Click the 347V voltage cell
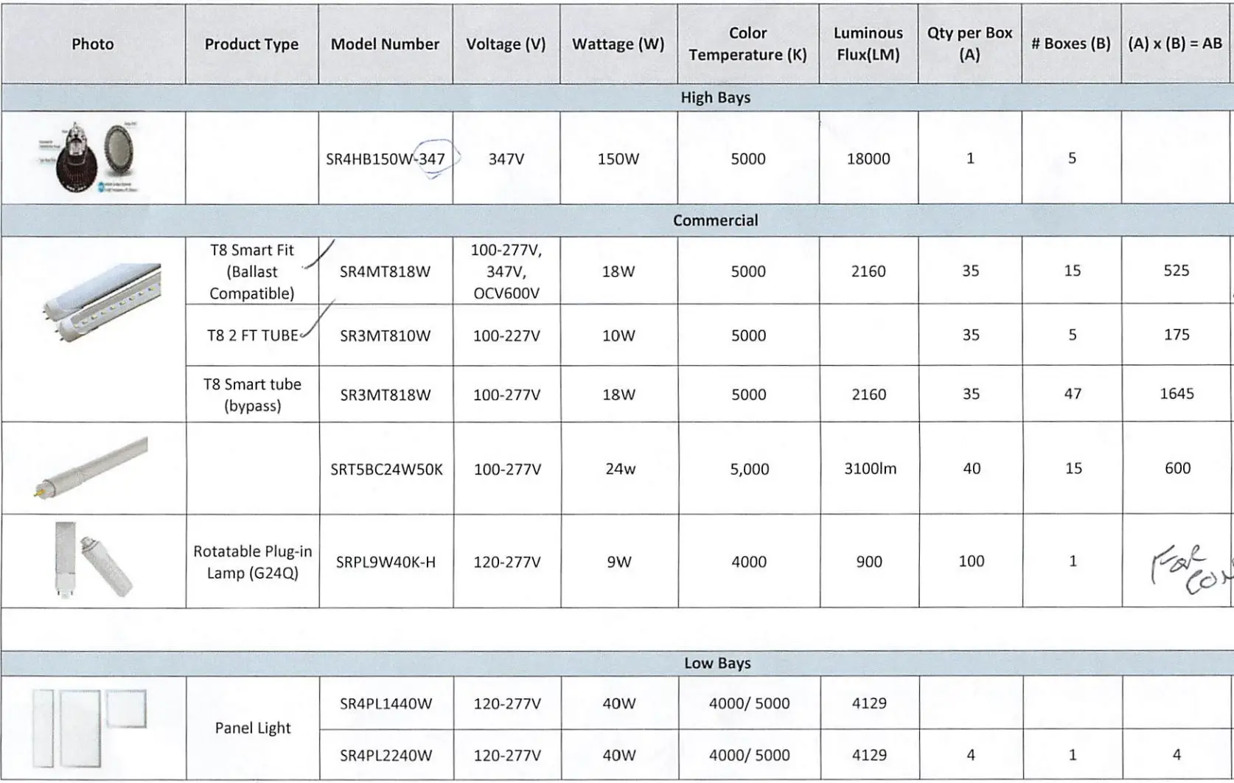The image size is (1234, 783). 506,159
